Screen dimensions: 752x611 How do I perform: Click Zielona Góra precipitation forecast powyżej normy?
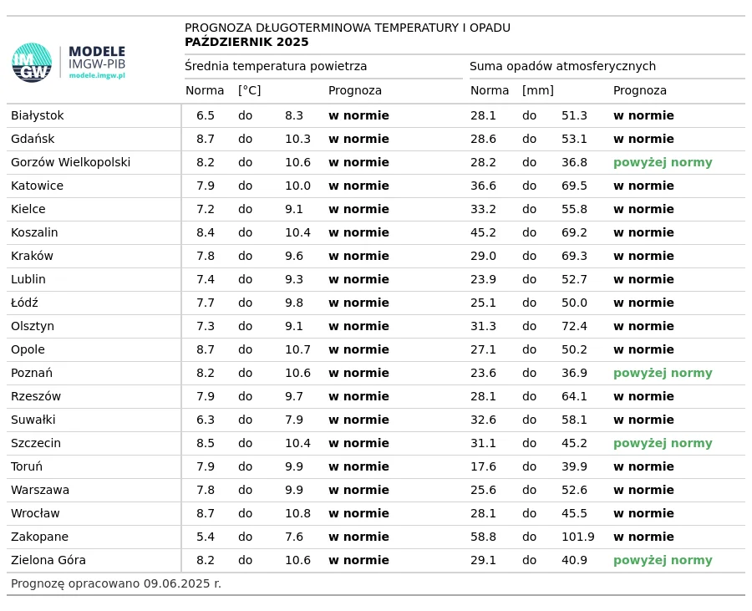pos(663,560)
